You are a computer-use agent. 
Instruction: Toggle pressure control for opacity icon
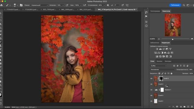coord(67,5)
